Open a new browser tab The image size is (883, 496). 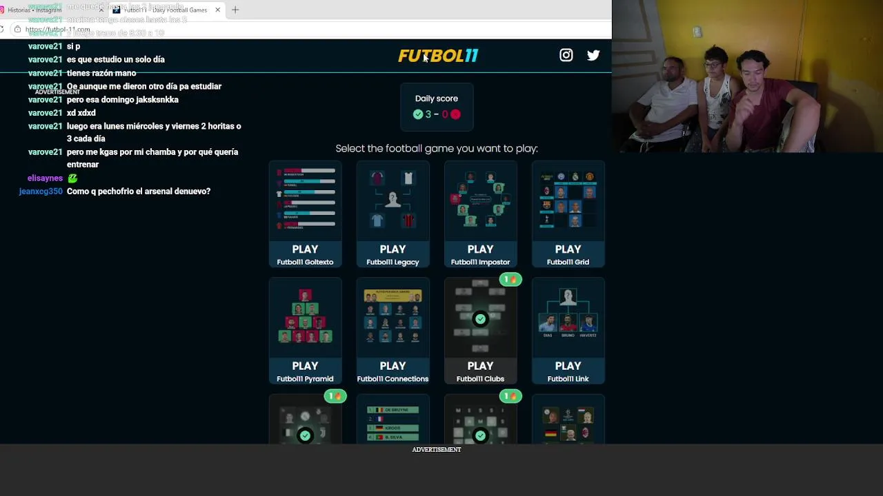pos(235,10)
